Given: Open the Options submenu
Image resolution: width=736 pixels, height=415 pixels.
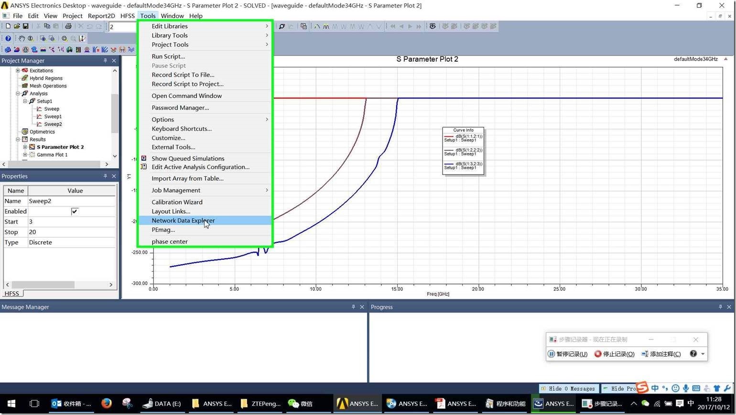Looking at the screenshot, I should point(162,120).
